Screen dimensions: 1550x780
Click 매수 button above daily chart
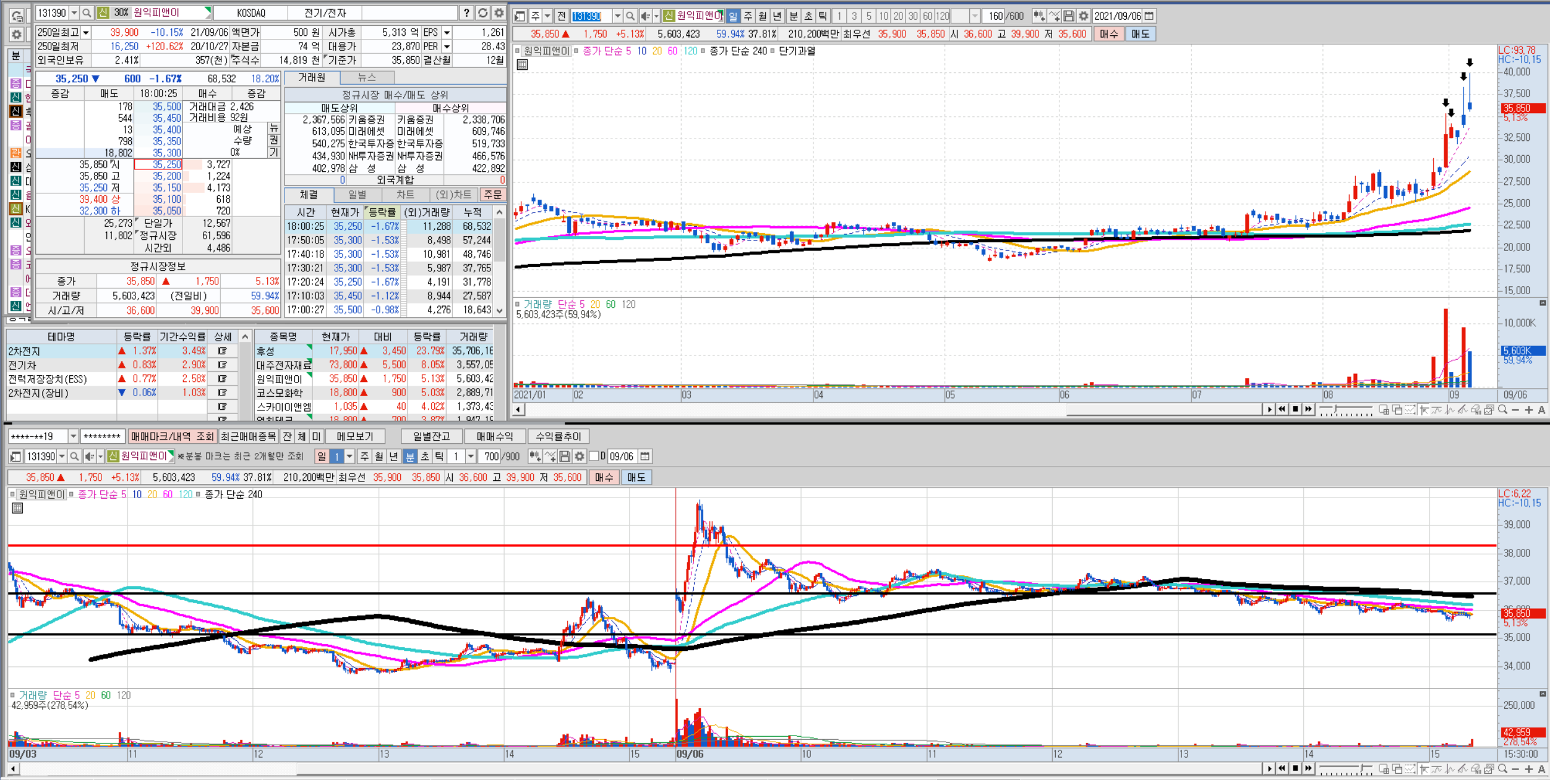[x=1108, y=34]
